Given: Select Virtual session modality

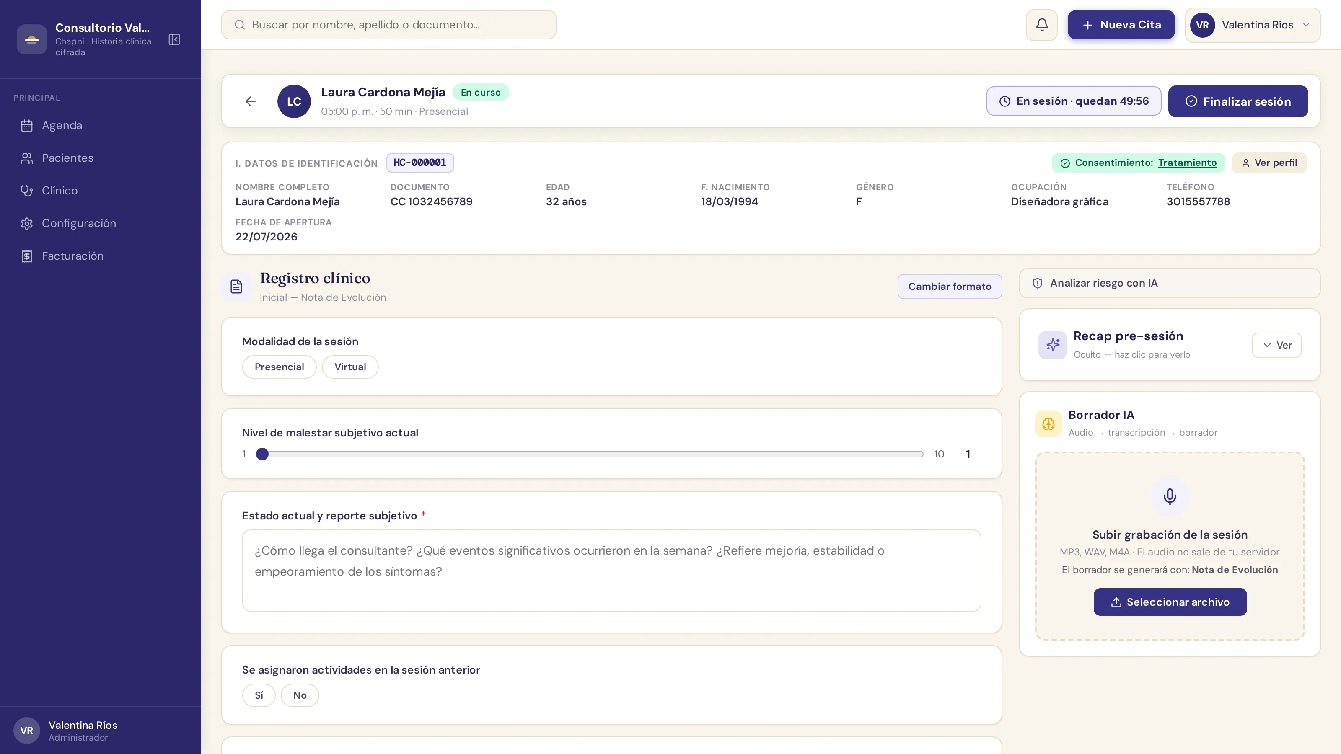Looking at the screenshot, I should (x=350, y=367).
